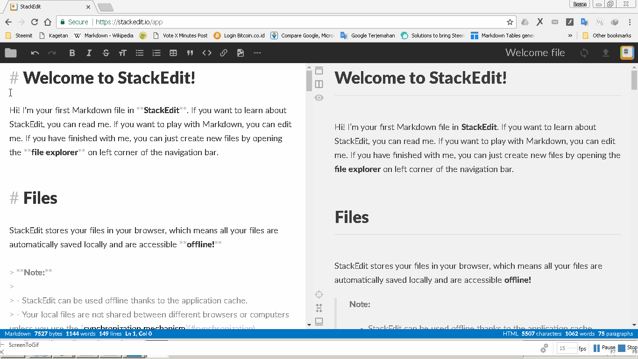Expand hidden bookmarks with » chevron

[x=570, y=36]
